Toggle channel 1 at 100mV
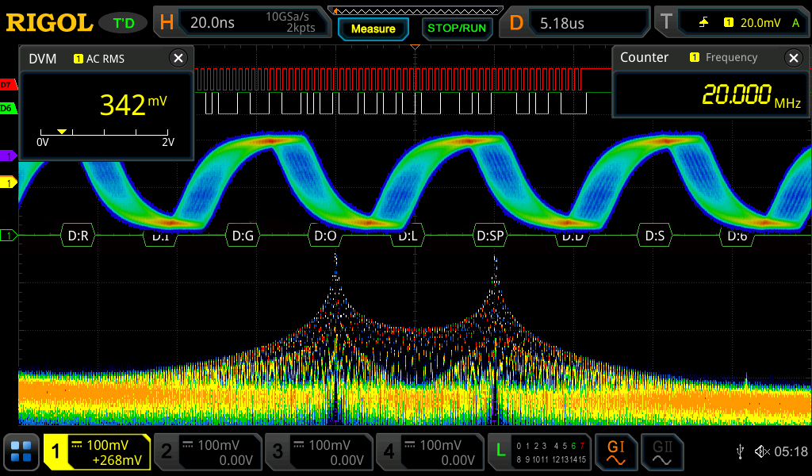This screenshot has width=812, height=476. click(x=97, y=452)
